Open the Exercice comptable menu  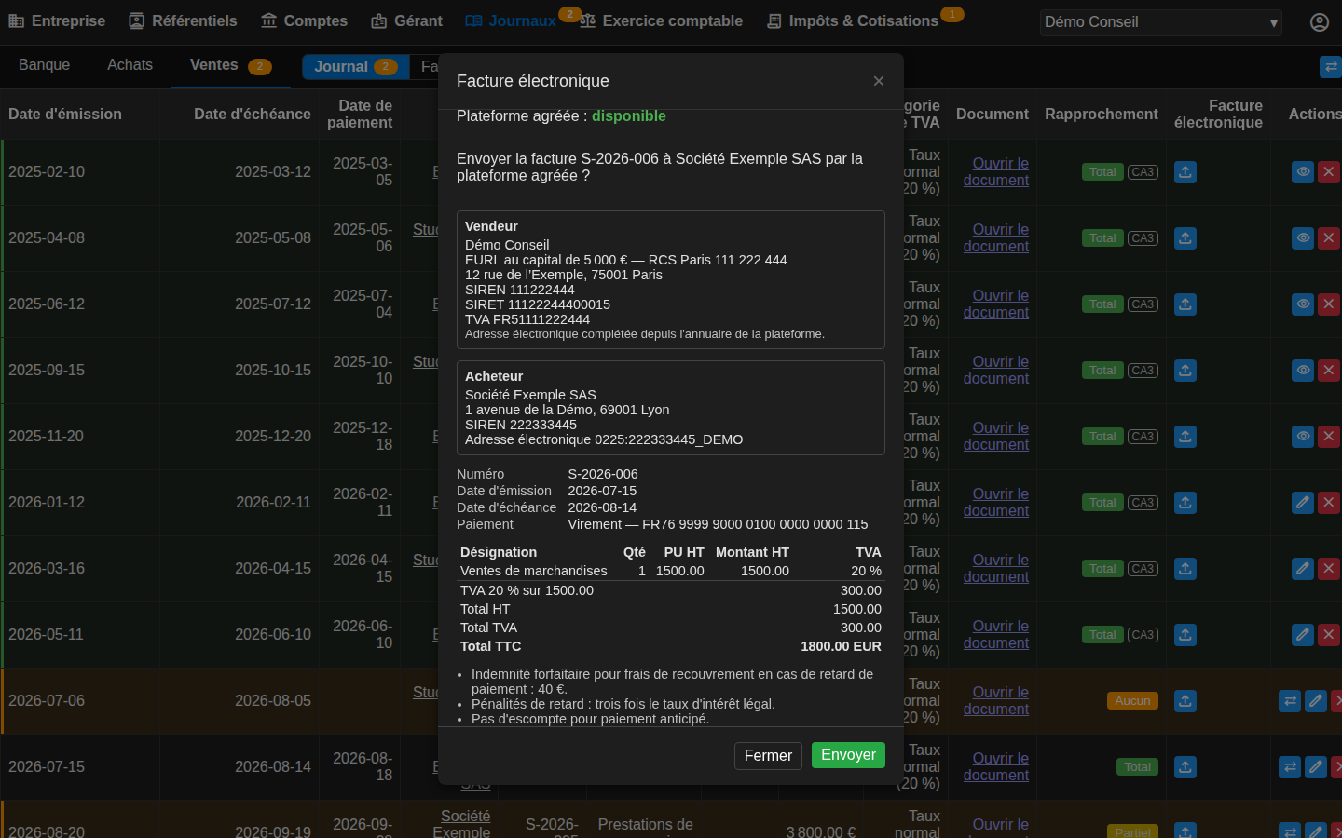pos(661,20)
